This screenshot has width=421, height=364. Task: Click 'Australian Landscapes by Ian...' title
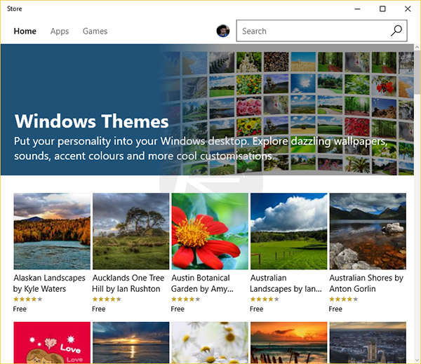[x=286, y=283]
